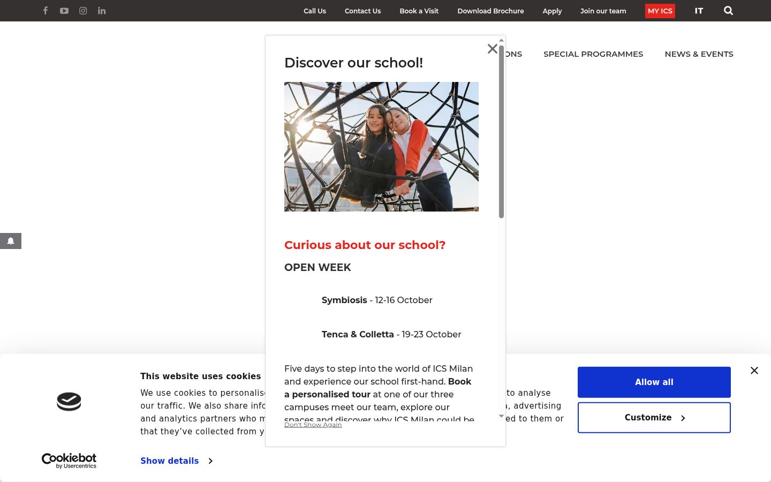Open the Facebook page icon
Screen dimensions: 771x482
[x=46, y=11]
